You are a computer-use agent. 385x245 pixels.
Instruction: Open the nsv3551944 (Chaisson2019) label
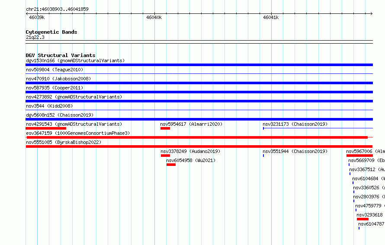[295, 151]
